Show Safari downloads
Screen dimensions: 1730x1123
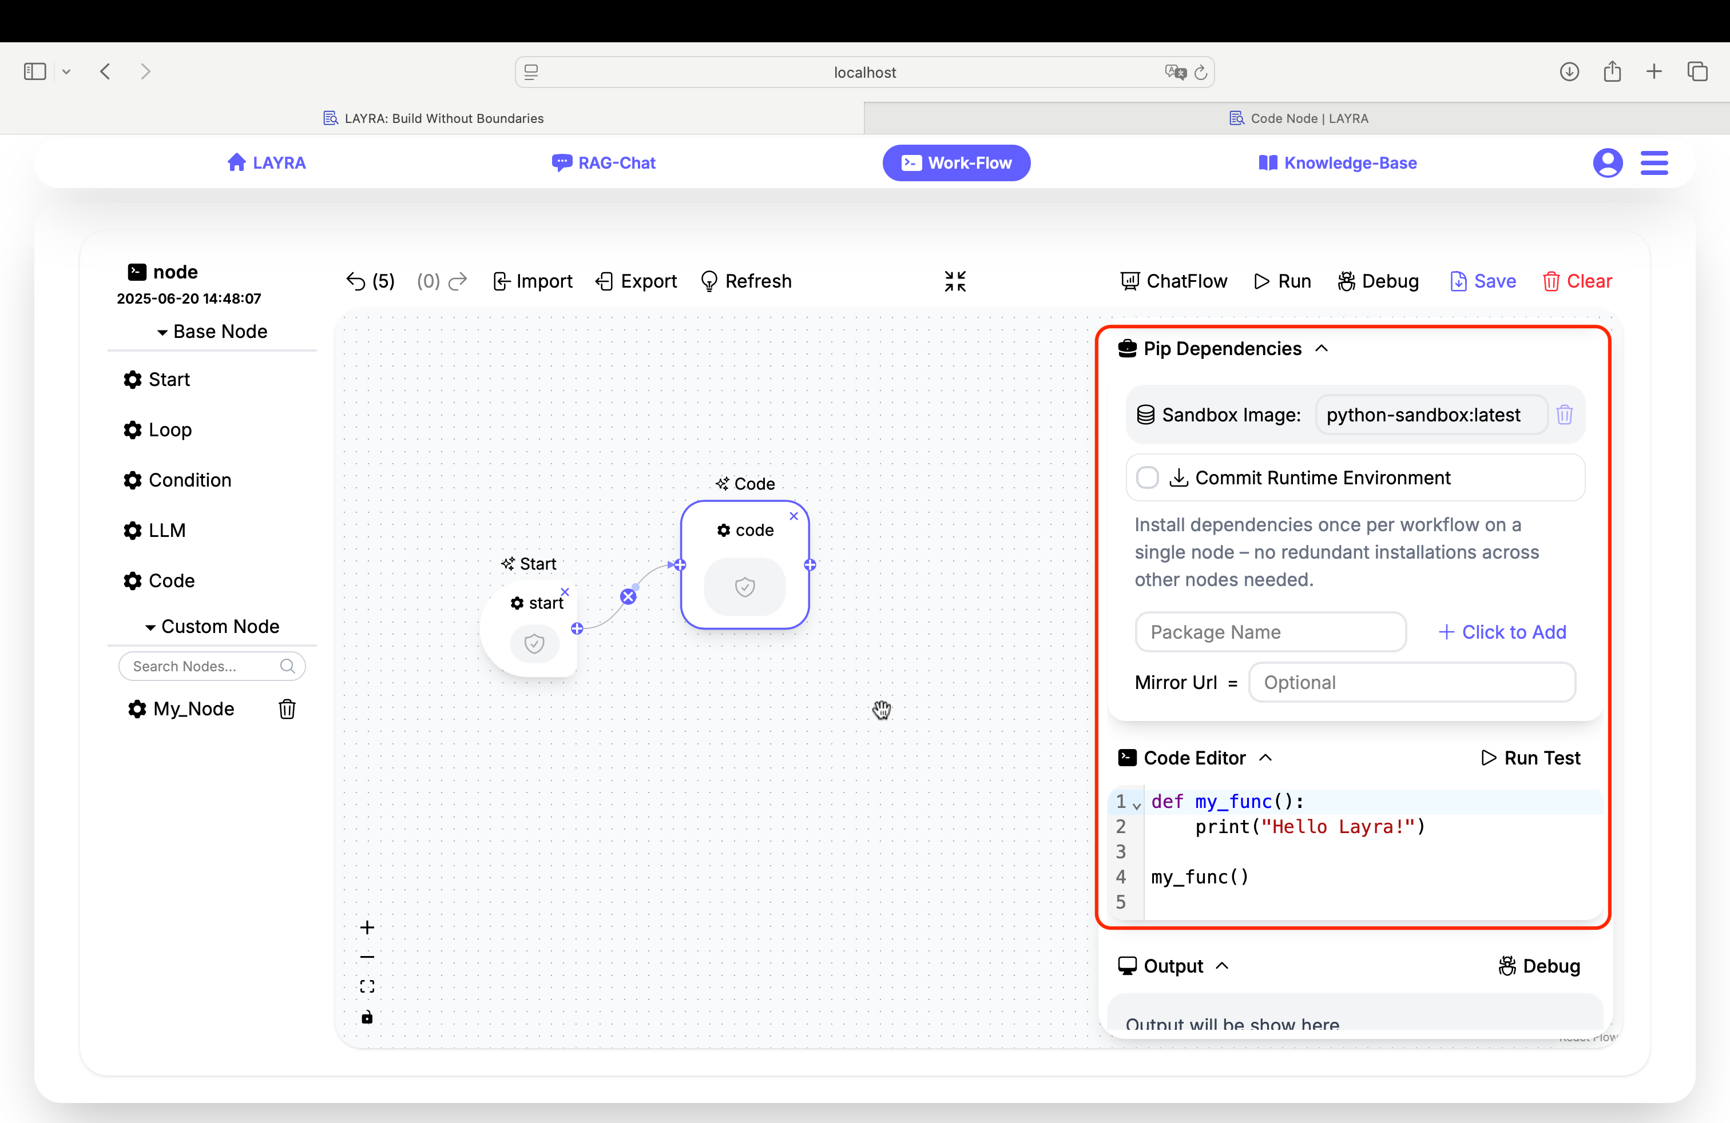[1569, 71]
